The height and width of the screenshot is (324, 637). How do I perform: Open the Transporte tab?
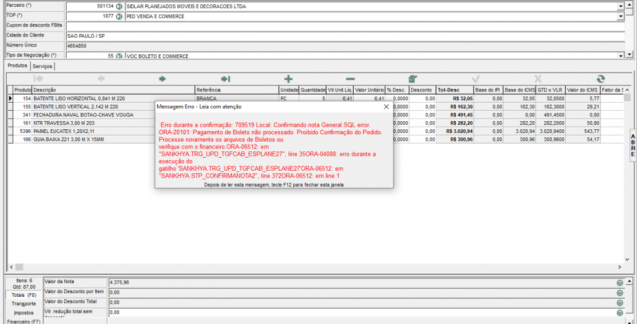coord(24,304)
